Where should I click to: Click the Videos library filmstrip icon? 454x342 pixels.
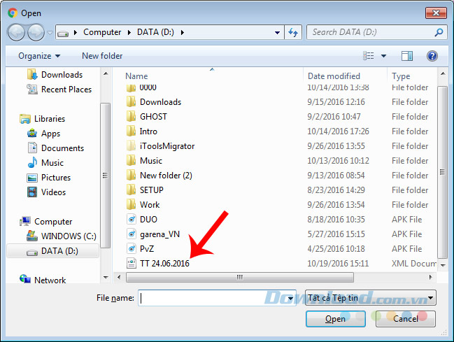32,192
